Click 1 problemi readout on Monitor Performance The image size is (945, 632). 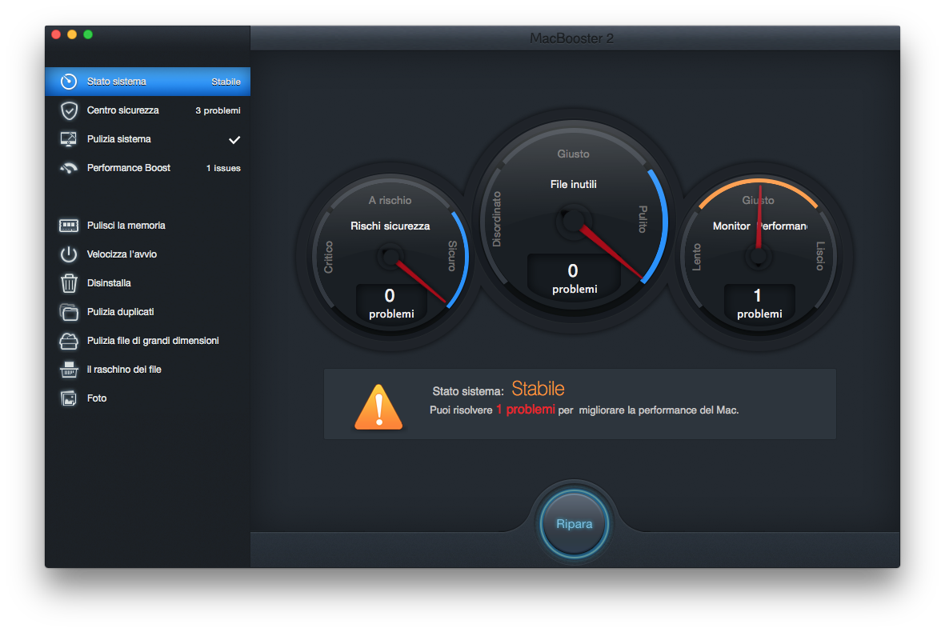click(759, 304)
